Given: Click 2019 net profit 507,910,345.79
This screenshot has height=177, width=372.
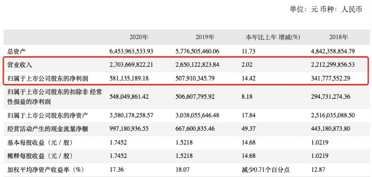Looking at the screenshot, I should coord(195,78).
